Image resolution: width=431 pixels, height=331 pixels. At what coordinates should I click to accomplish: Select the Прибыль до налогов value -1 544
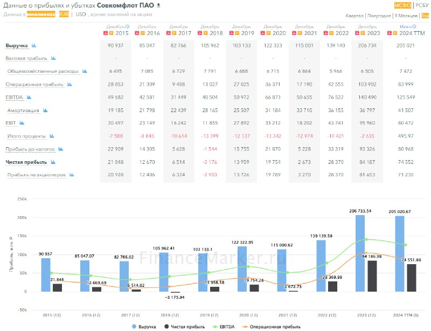coord(210,149)
